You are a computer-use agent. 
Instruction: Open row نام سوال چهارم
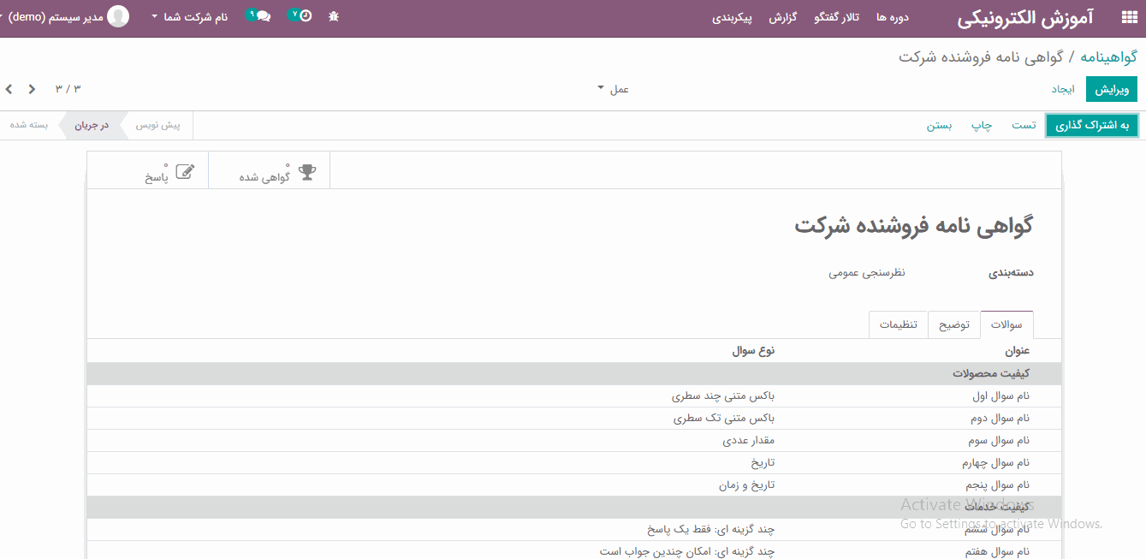click(x=574, y=463)
